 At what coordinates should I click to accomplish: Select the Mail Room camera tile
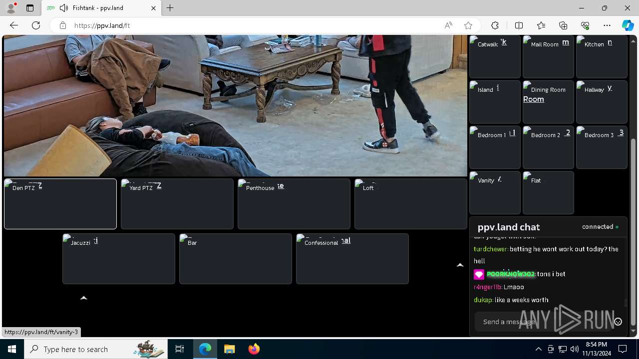pos(548,56)
